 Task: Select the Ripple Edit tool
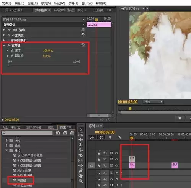(x=81, y=139)
